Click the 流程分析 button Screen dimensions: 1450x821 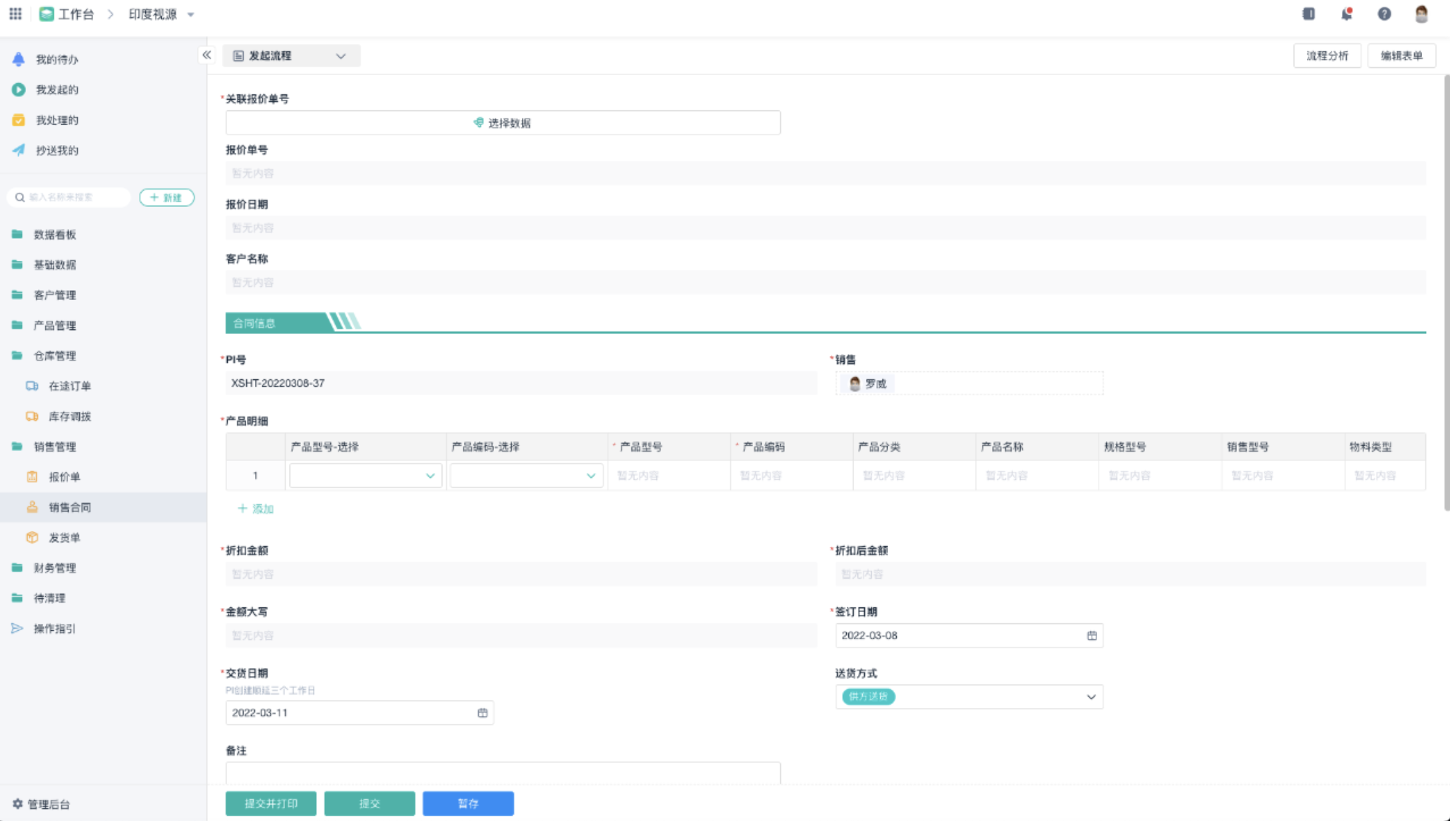[x=1326, y=56]
